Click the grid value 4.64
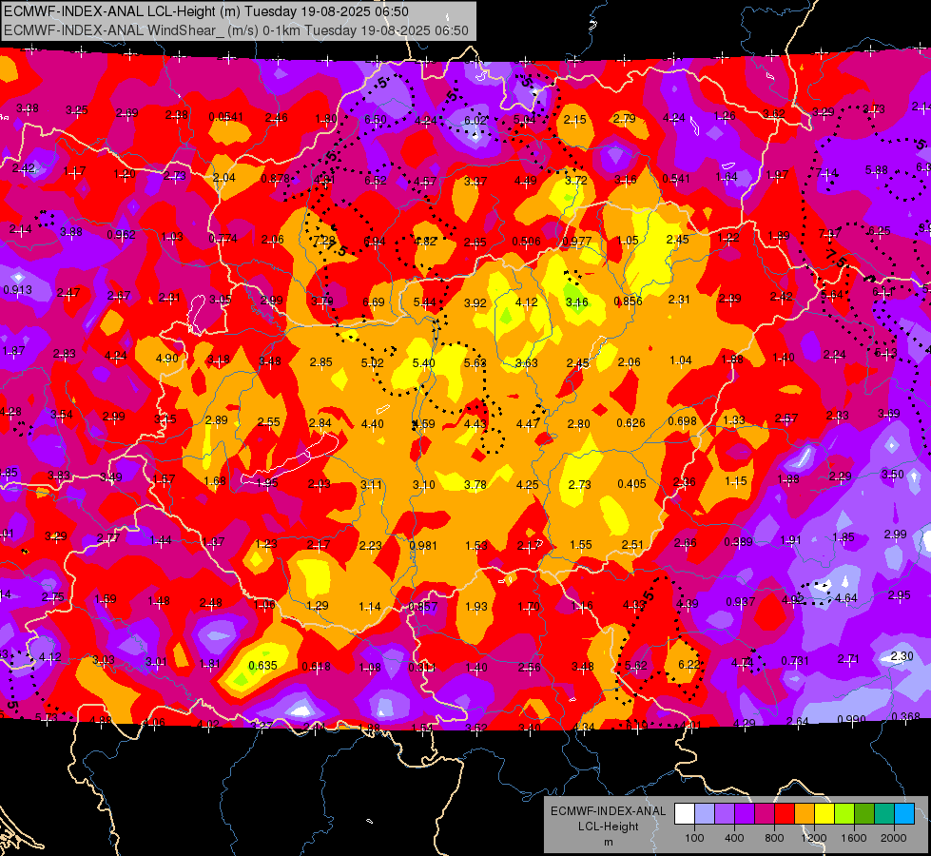This screenshot has width=931, height=856. [845, 597]
